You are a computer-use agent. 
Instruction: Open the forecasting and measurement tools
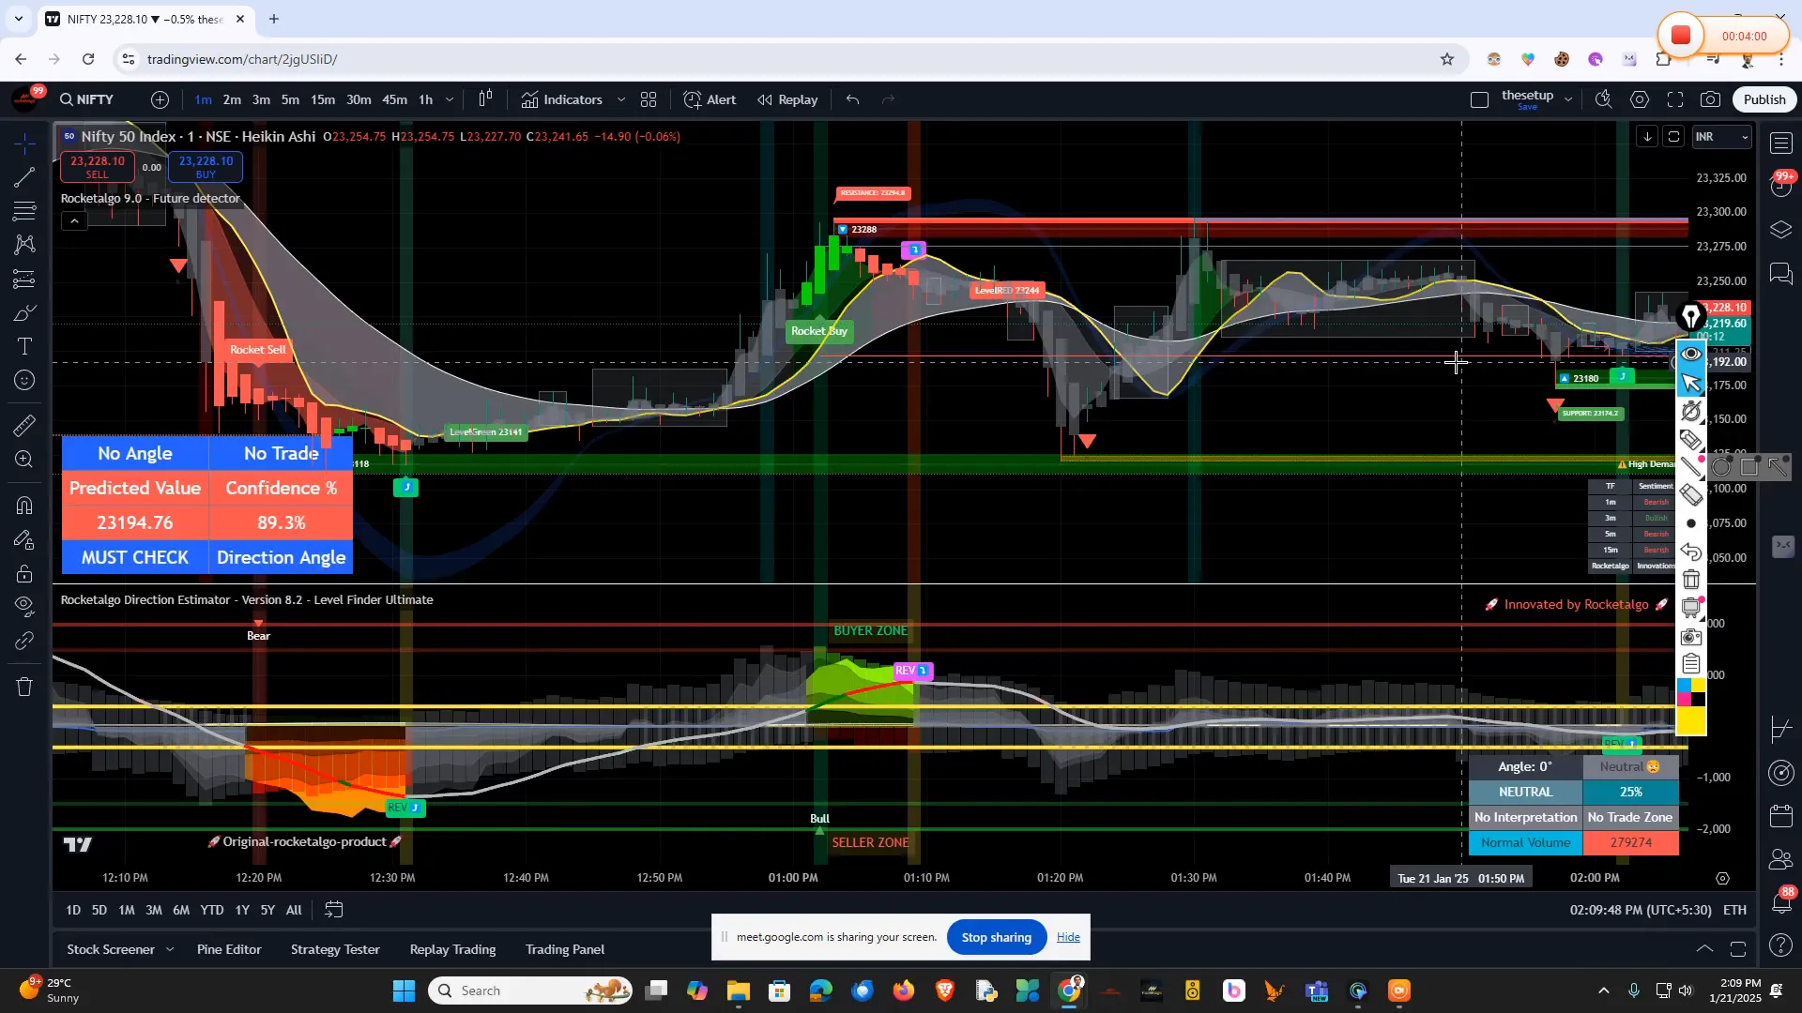click(25, 279)
